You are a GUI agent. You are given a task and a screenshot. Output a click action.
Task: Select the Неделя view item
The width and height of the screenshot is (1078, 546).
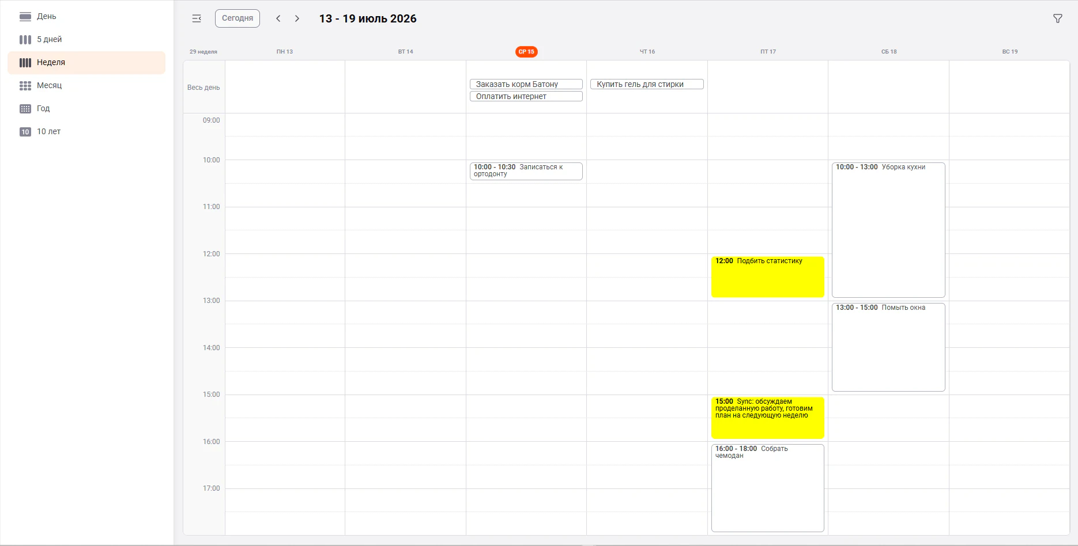[86, 62]
